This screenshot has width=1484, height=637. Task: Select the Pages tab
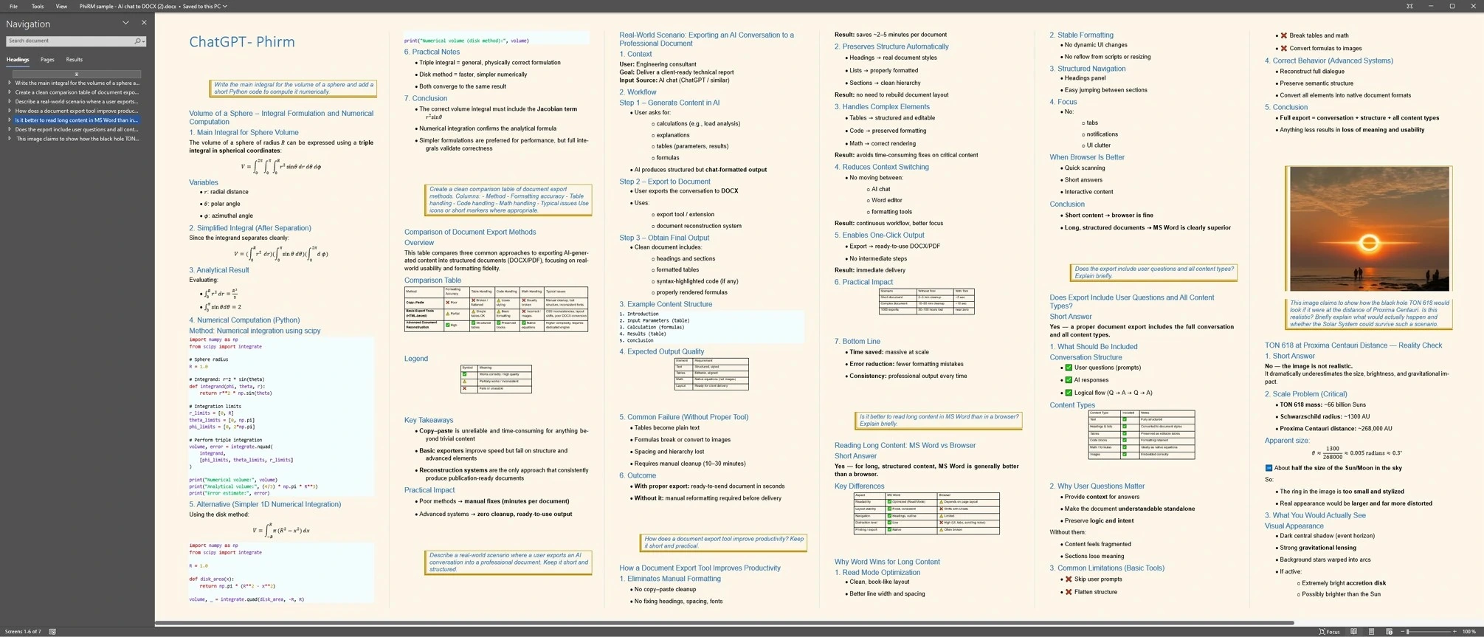(47, 60)
